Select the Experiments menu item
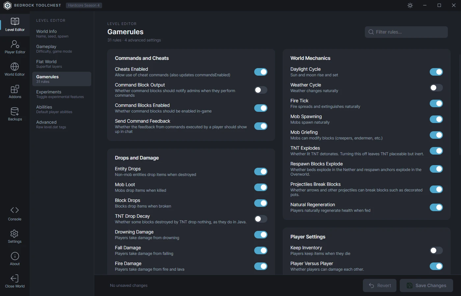The image size is (461, 296). (x=62, y=94)
